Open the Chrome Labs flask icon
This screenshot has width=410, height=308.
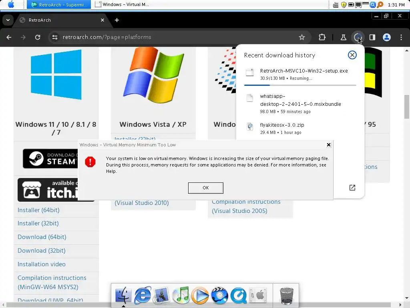(343, 37)
